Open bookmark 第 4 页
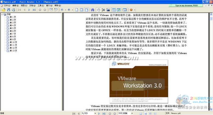213x115 pixels. 13,25
